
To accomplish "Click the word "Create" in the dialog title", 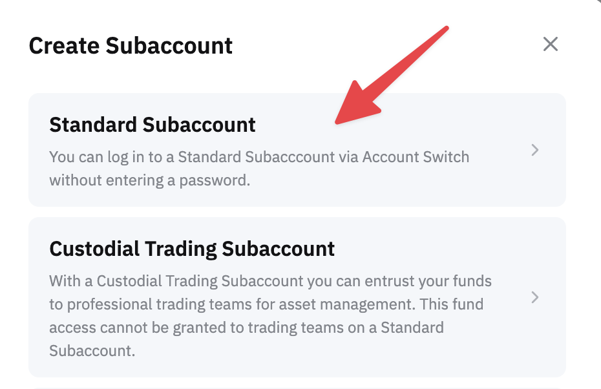I will [x=64, y=46].
